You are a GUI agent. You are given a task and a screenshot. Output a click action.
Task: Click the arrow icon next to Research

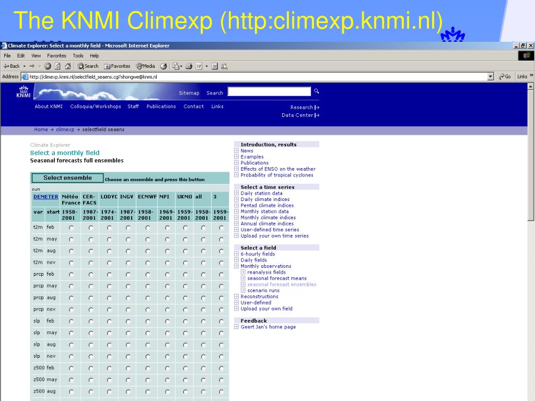pos(317,108)
